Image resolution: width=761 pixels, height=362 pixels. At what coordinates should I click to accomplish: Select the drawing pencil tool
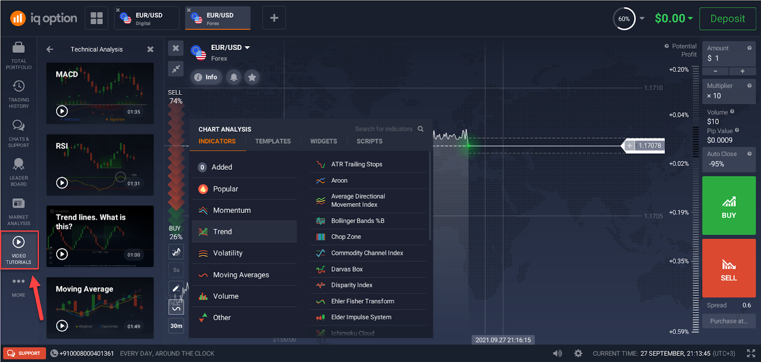[x=176, y=288]
